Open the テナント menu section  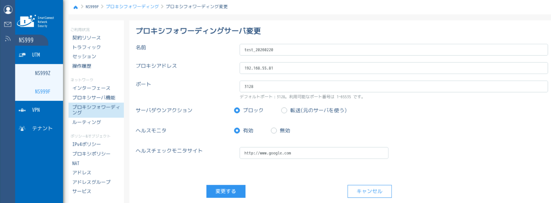[39, 128]
